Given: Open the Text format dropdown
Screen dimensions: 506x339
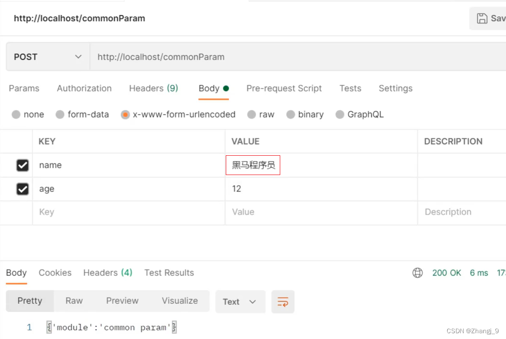Looking at the screenshot, I should [240, 302].
